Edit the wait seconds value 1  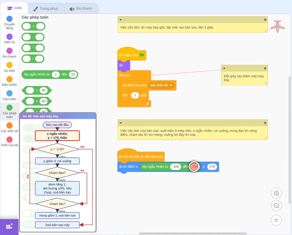(135, 95)
